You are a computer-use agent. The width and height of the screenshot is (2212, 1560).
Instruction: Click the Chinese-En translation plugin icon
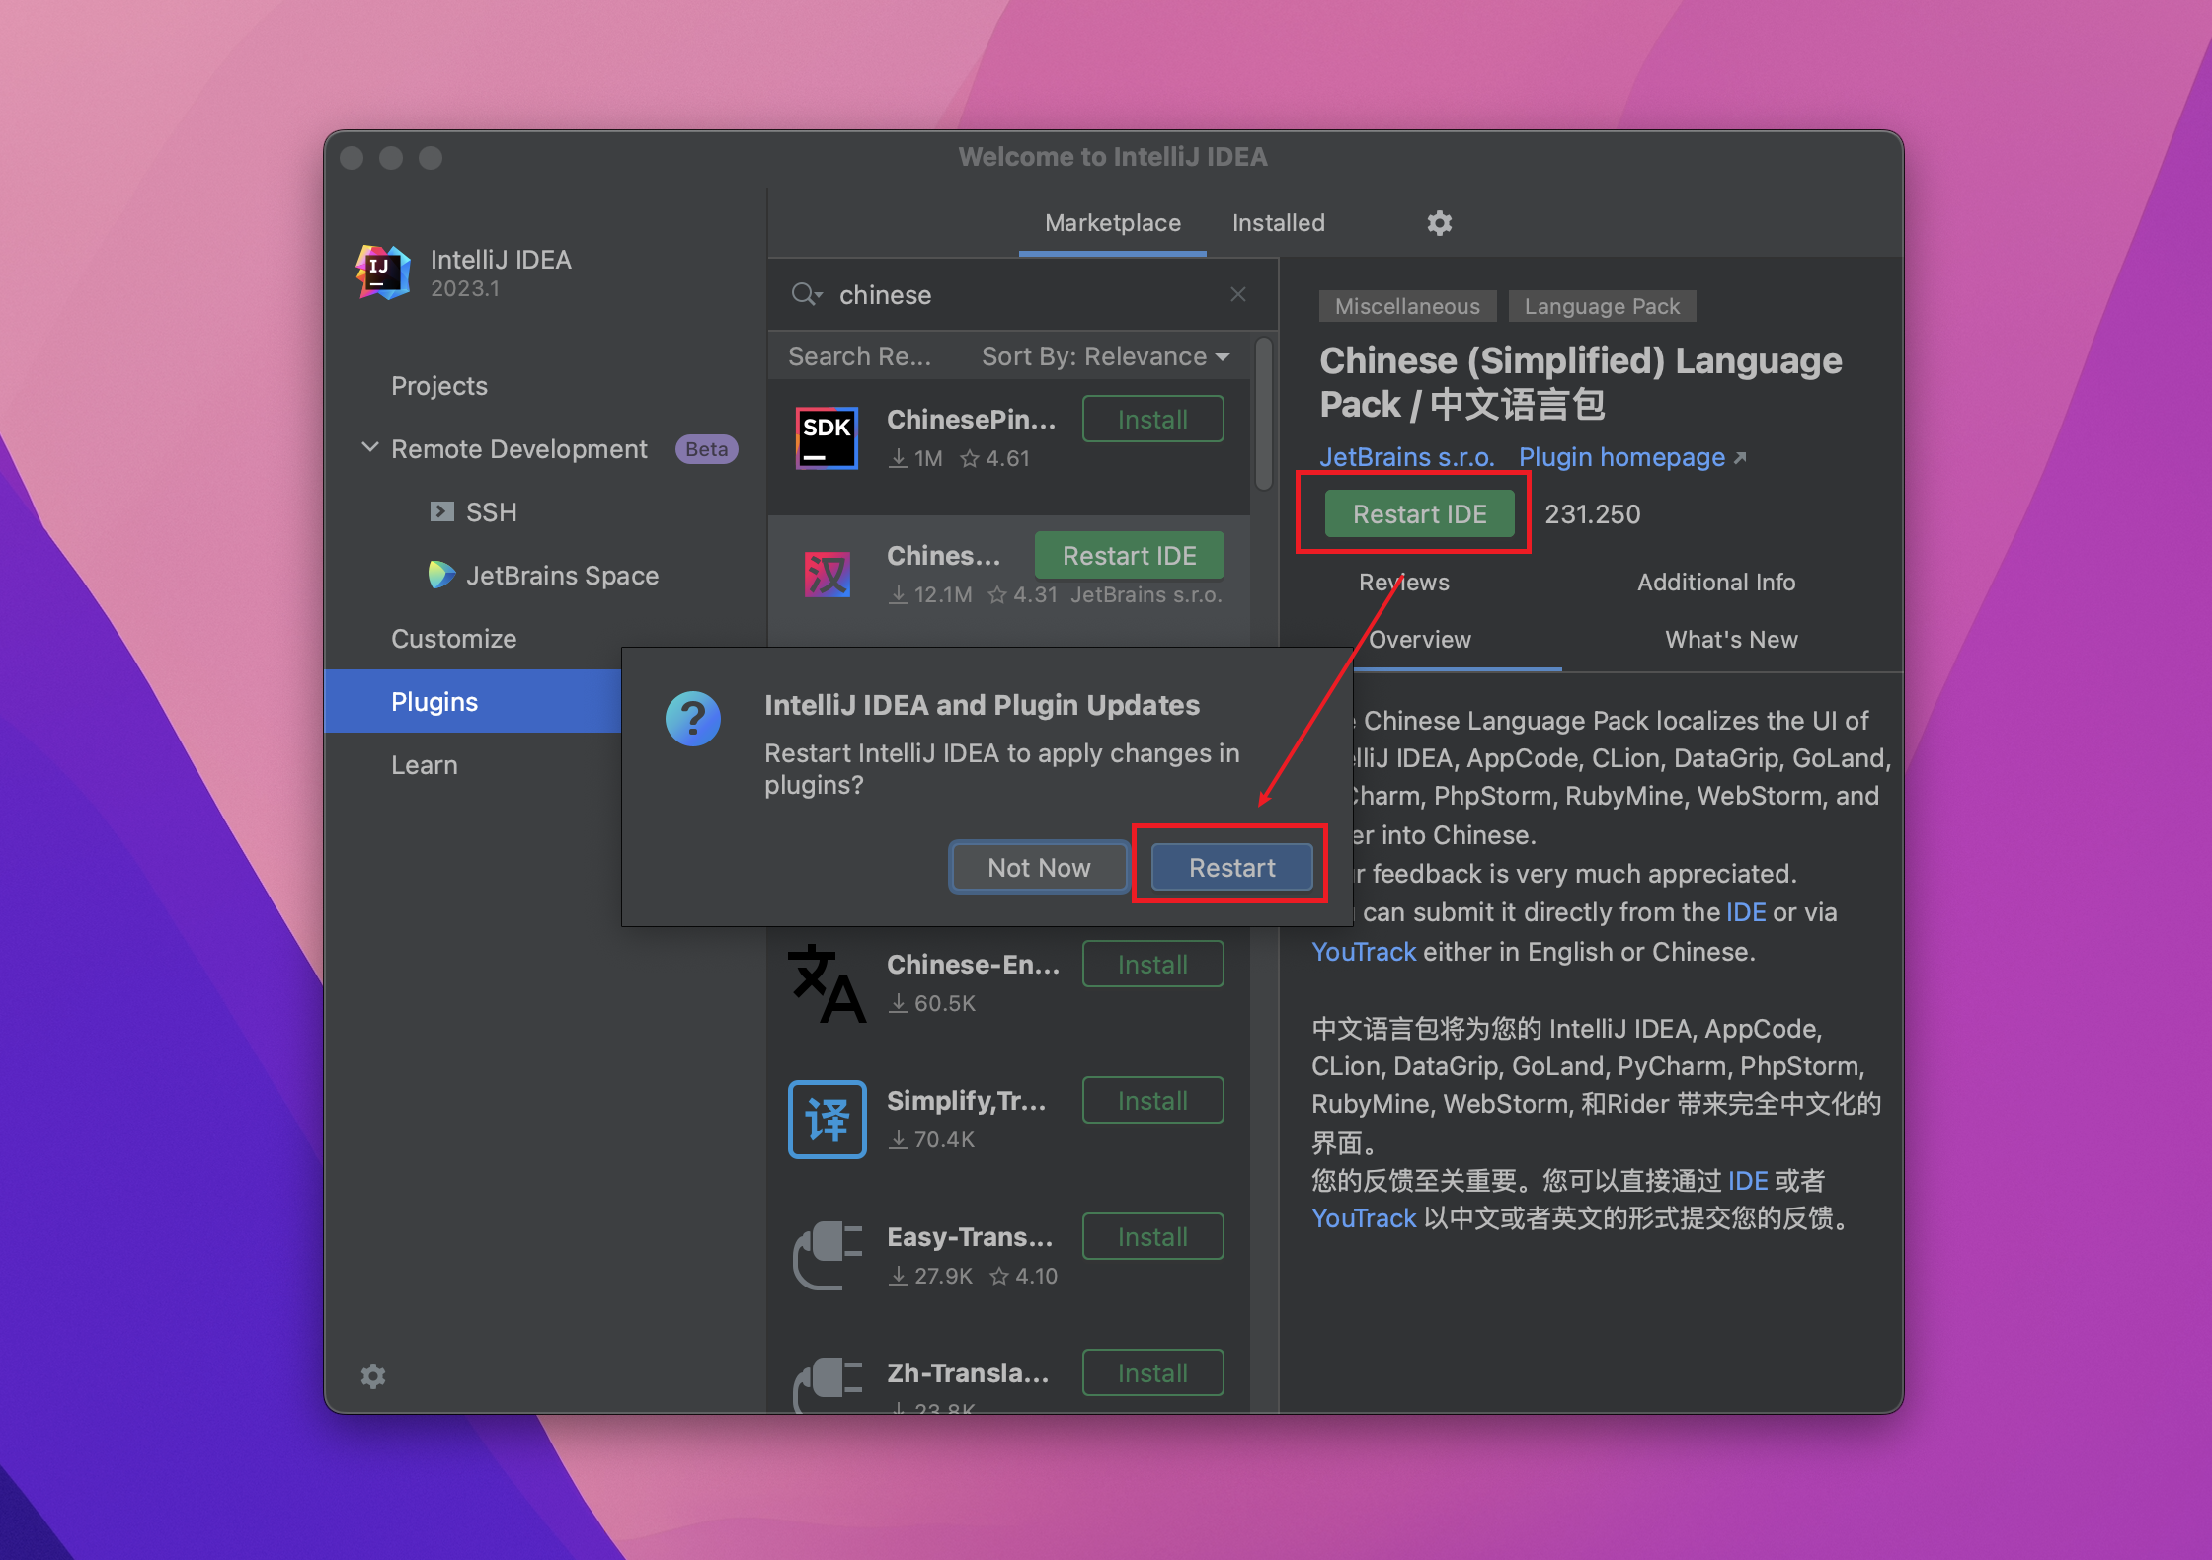click(829, 979)
